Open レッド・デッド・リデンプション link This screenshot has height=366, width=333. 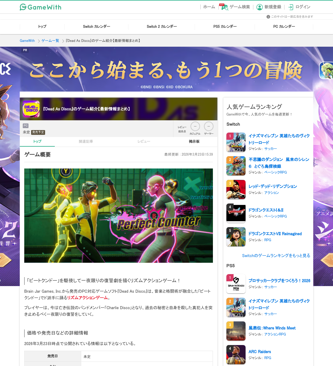273,186
